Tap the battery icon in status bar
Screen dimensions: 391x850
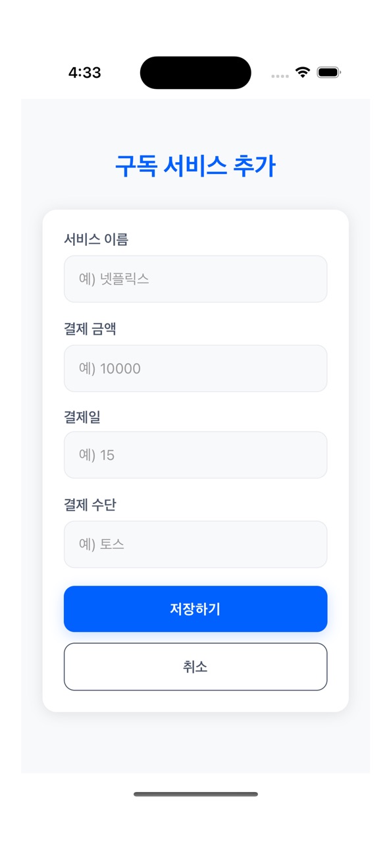coord(328,72)
